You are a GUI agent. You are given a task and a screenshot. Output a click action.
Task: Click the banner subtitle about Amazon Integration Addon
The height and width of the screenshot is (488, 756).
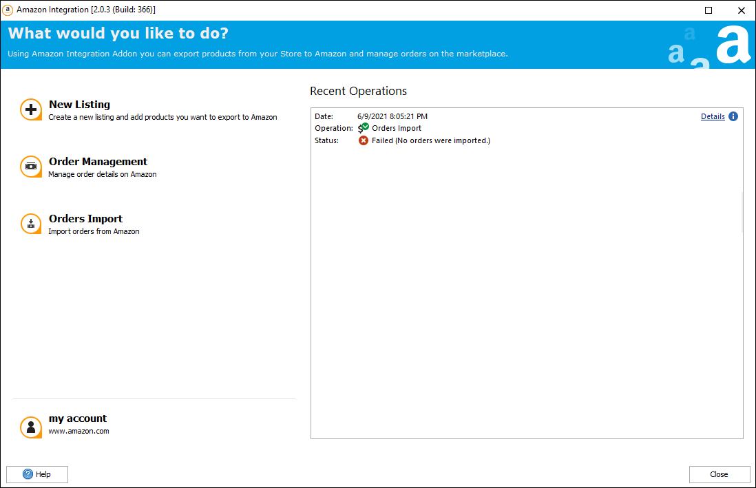(x=258, y=54)
